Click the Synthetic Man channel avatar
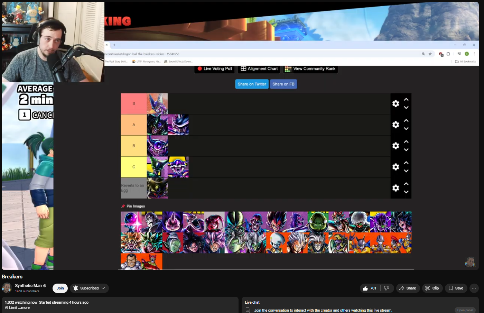This screenshot has width=484, height=313. coord(7,288)
